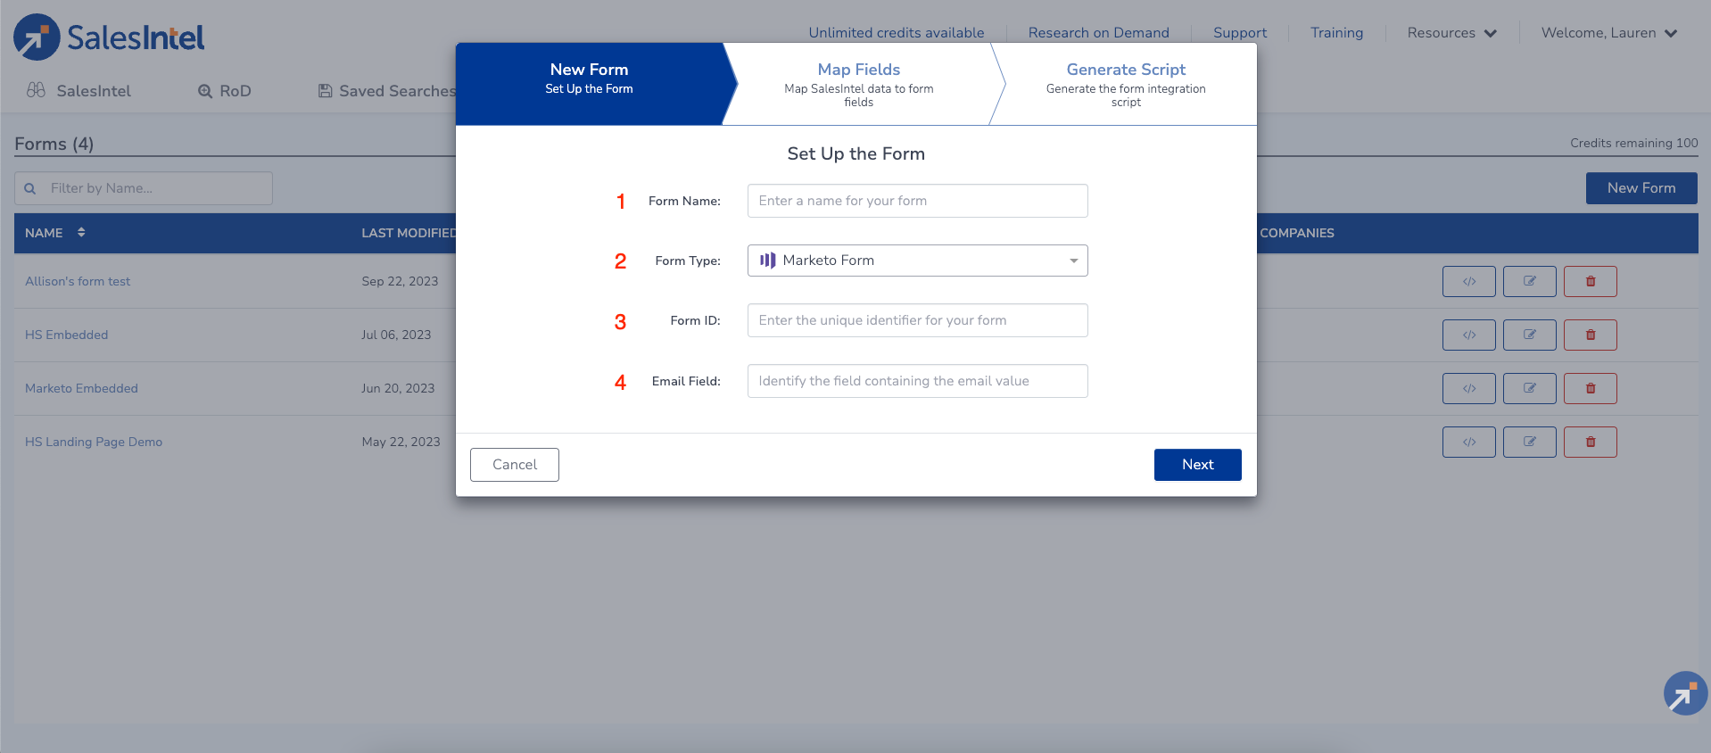Click the LAST MODIFIED column header
Viewport: 1711px width, 753px height.
click(409, 233)
